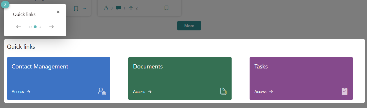Click Access link in Contact Management

point(21,92)
